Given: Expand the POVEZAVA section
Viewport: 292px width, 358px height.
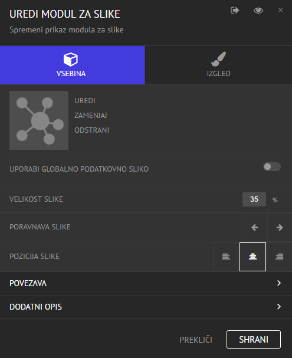Looking at the screenshot, I should click(x=146, y=283).
